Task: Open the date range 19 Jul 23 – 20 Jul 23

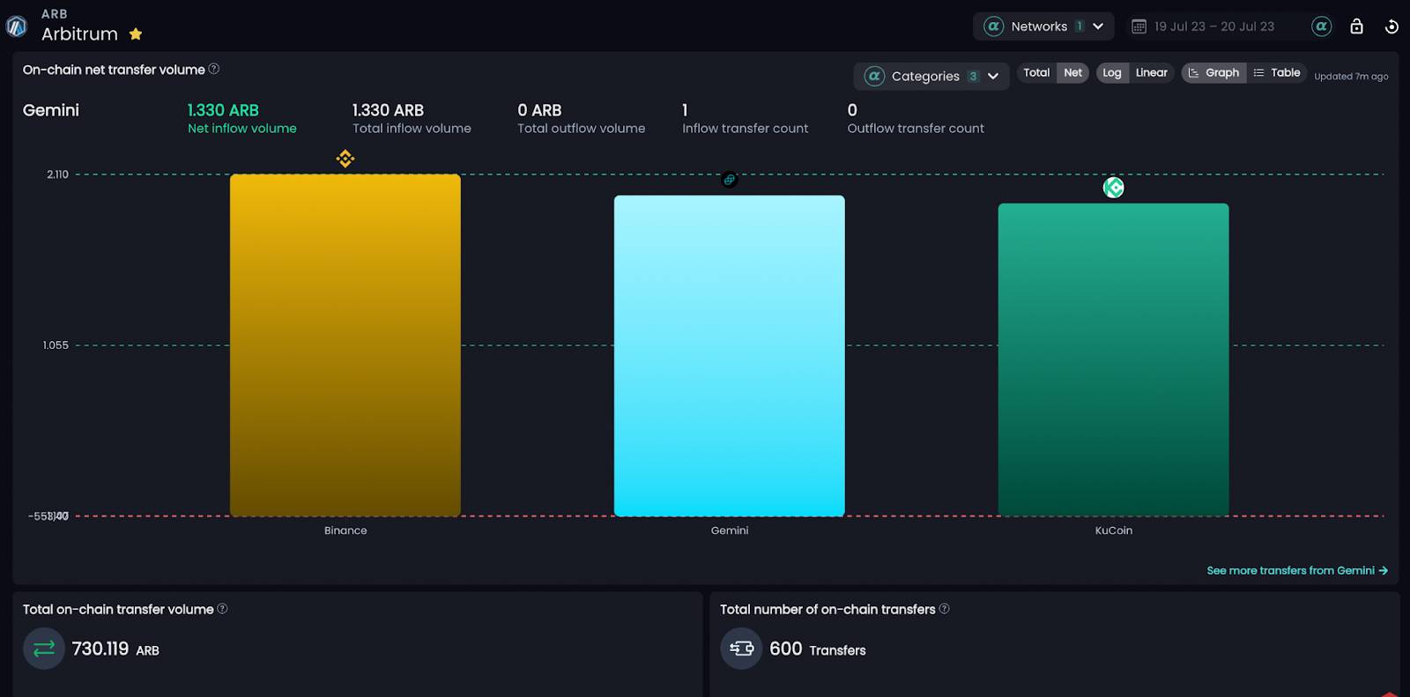Action: 1214,26
